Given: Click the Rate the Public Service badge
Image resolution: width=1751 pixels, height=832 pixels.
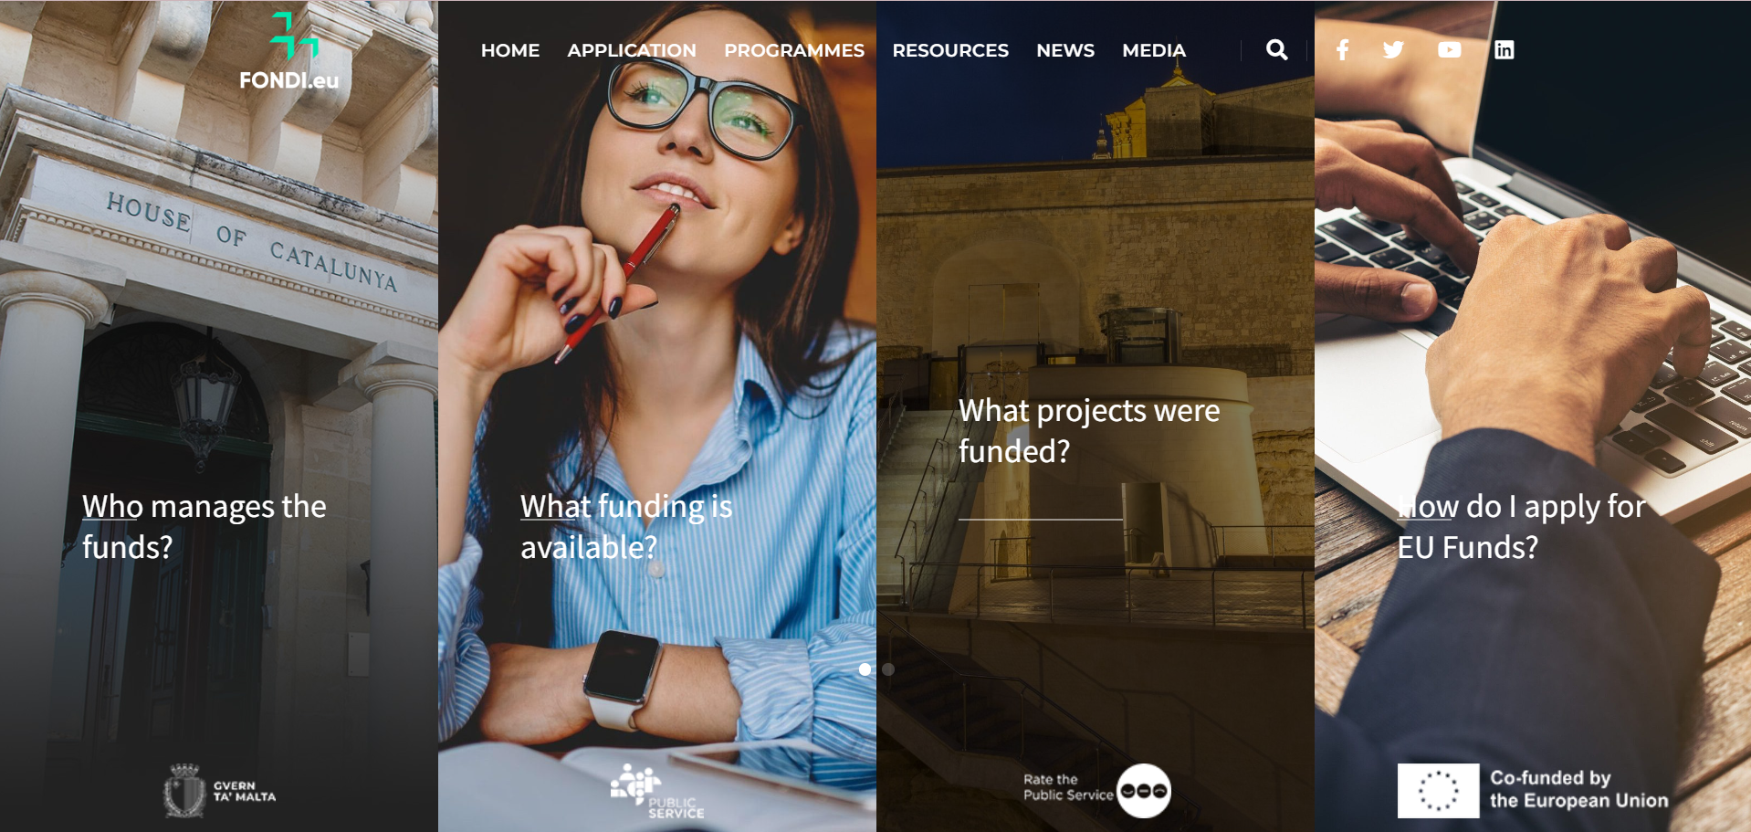Looking at the screenshot, I should point(1096,790).
